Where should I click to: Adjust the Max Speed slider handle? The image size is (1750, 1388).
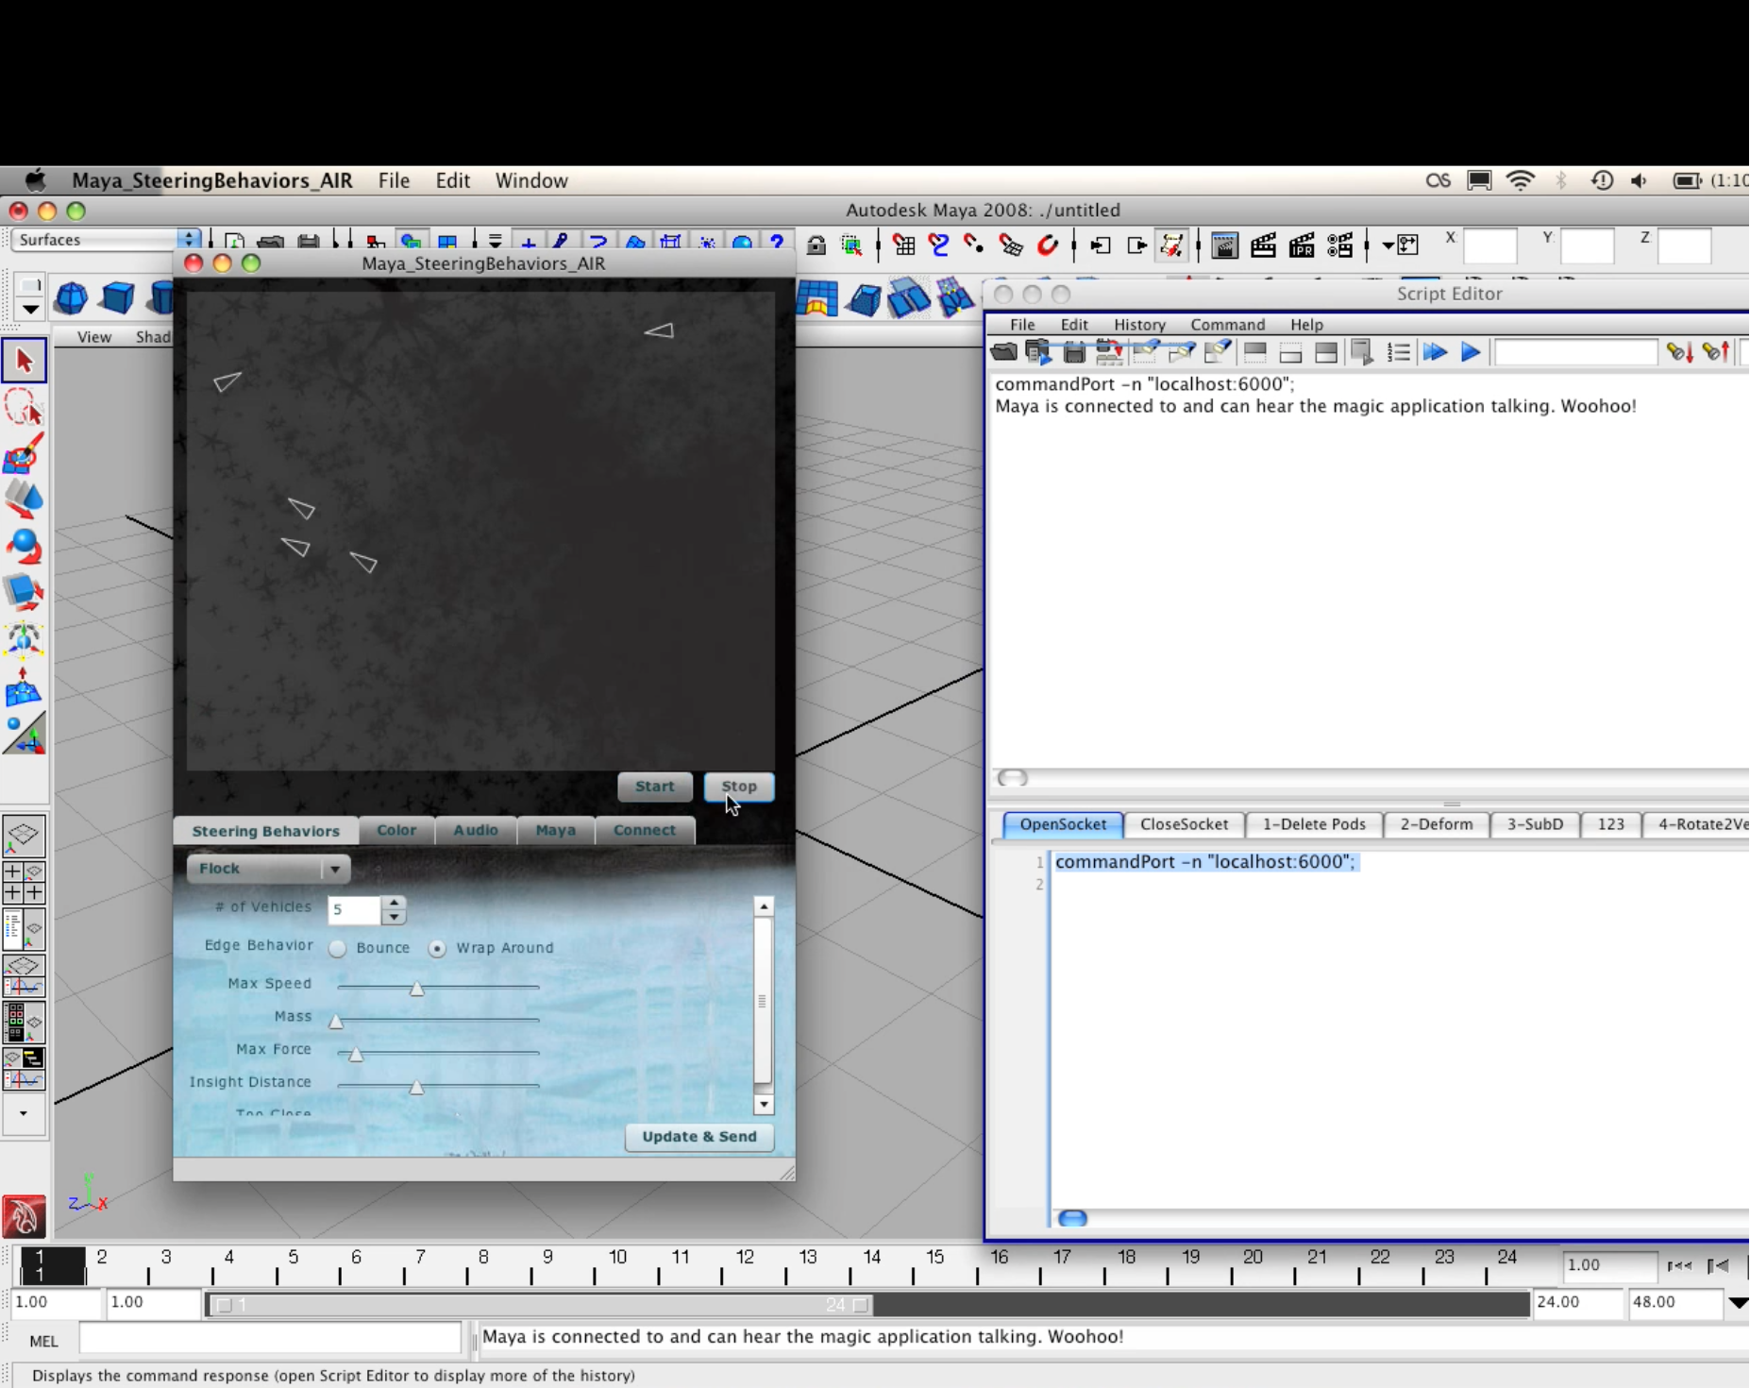[416, 989]
